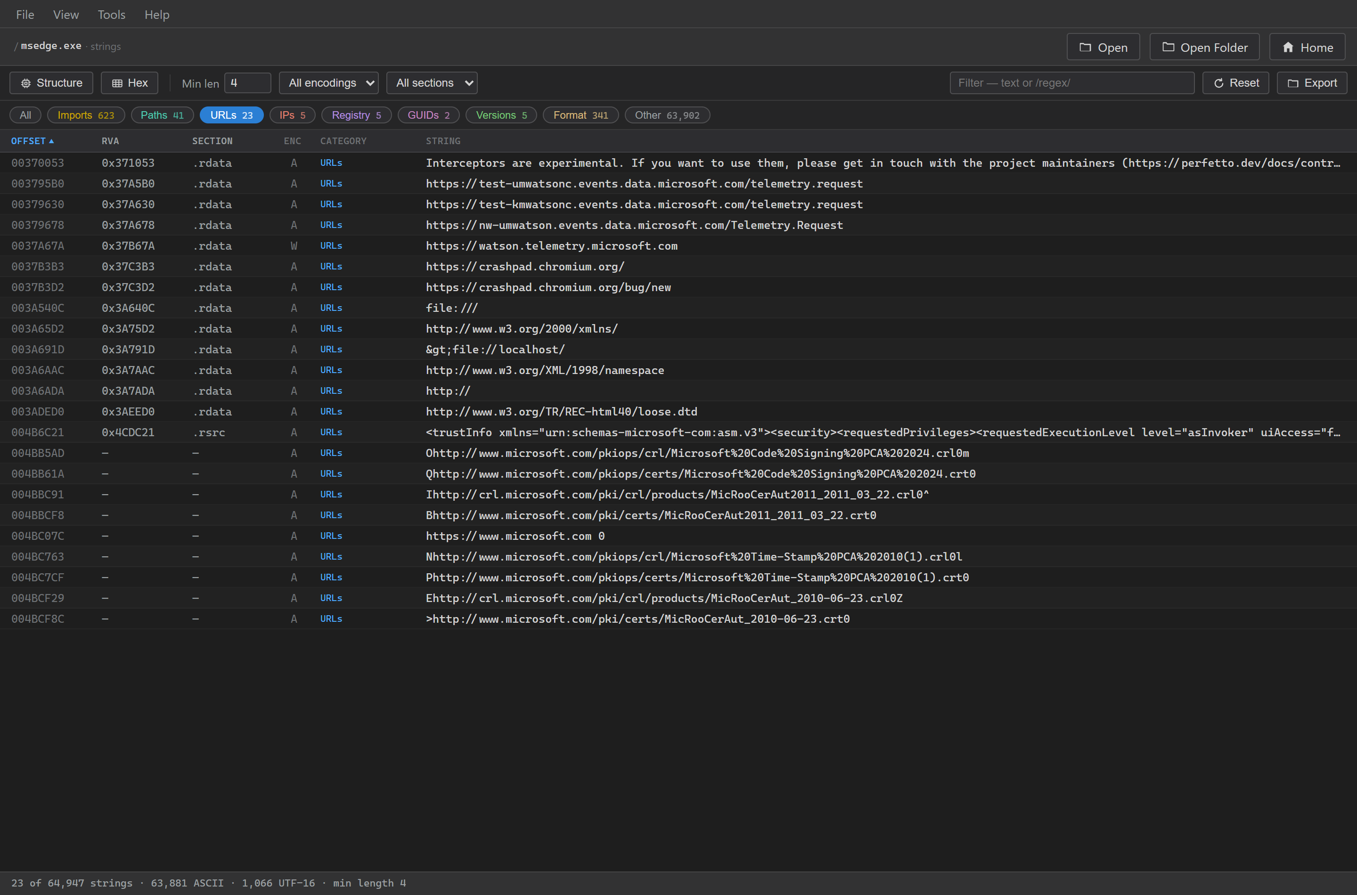Viewport: 1357px width, 895px height.
Task: Sort by CATEGORY column header
Action: point(343,141)
